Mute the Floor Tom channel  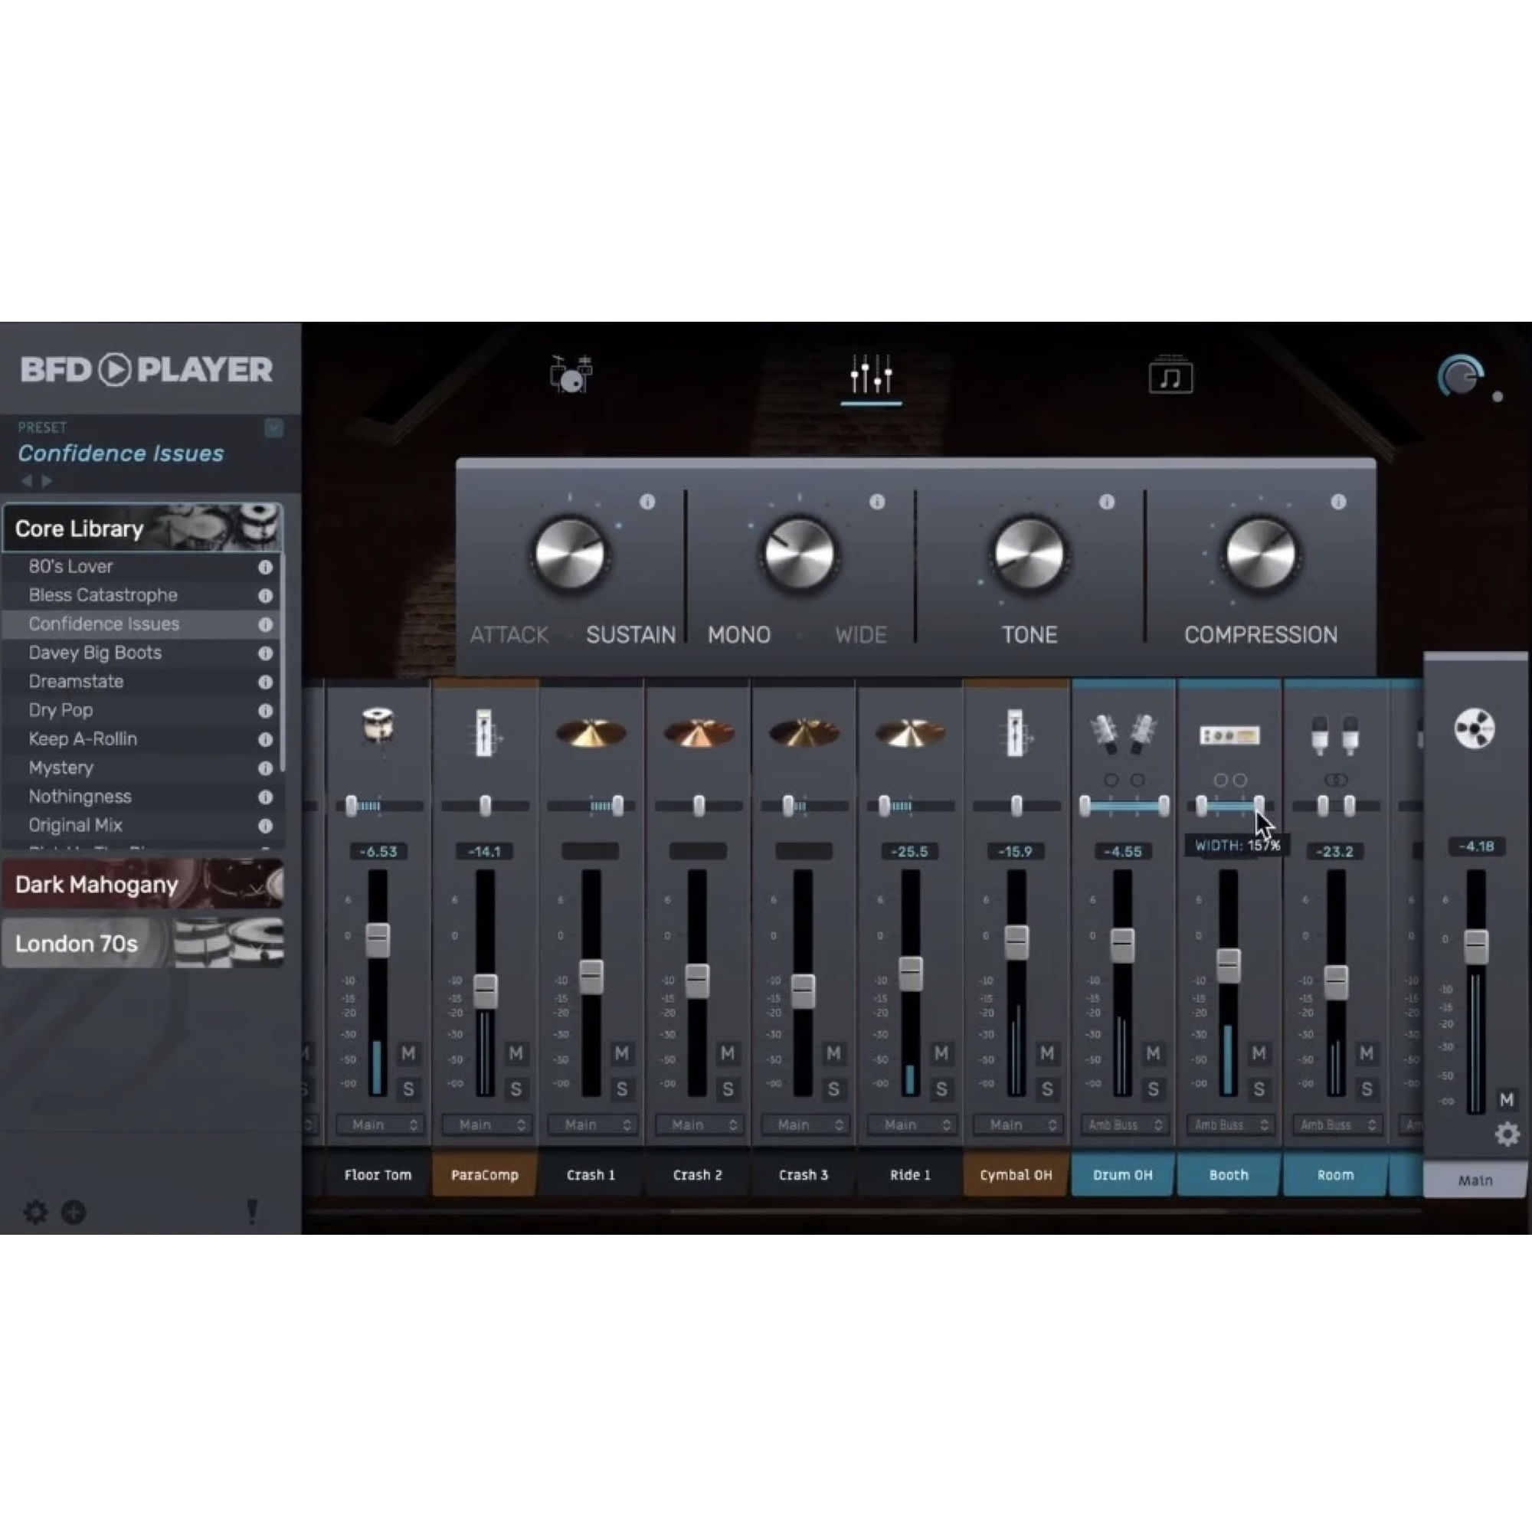tap(408, 1054)
